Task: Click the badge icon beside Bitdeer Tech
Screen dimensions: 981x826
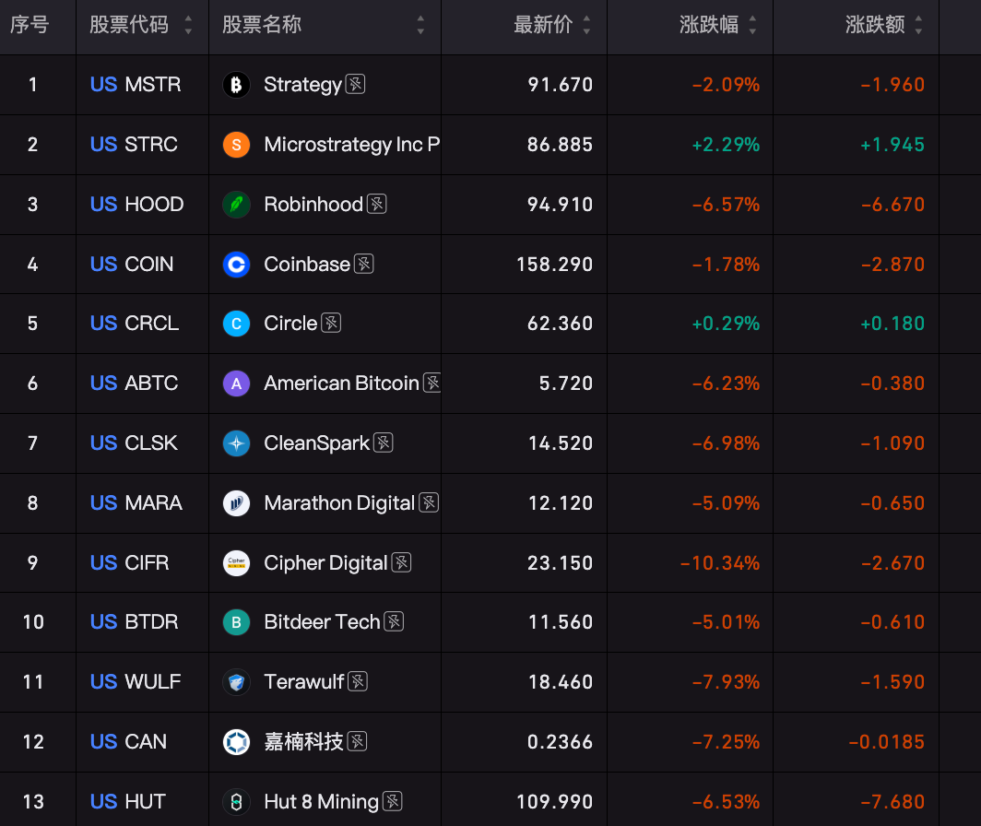Action: coord(394,621)
